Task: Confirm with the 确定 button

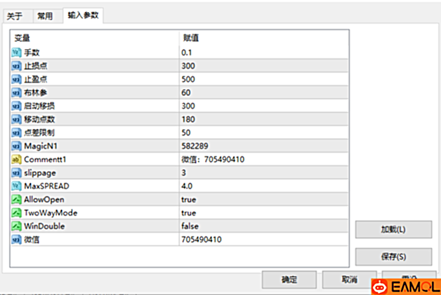Action: click(x=289, y=280)
